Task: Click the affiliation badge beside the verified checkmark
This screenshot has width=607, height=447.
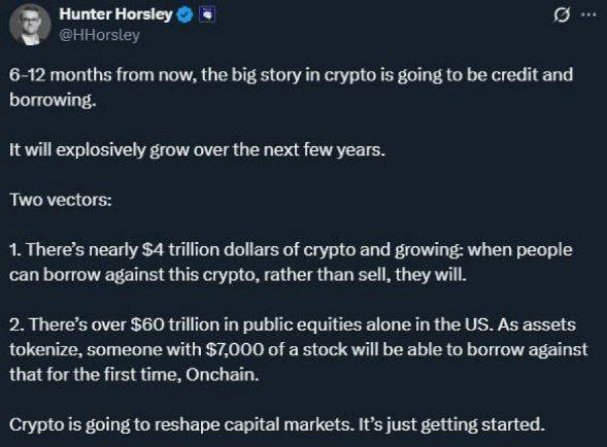Action: [x=208, y=16]
